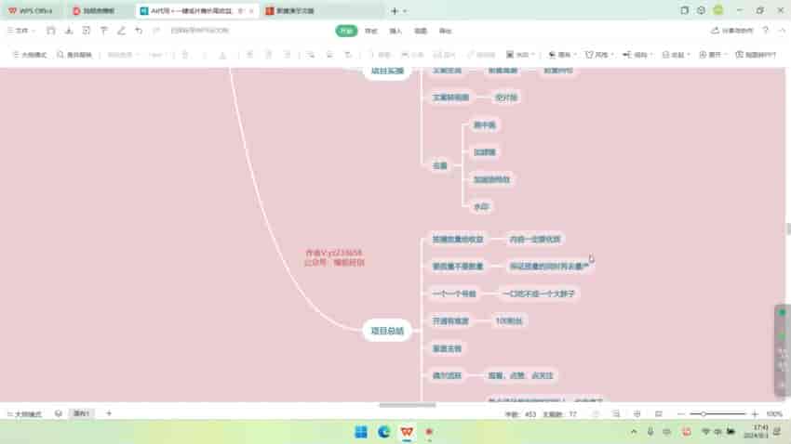Click the user avatar icon in title bar
The width and height of the screenshot is (791, 444).
pyautogui.click(x=718, y=10)
